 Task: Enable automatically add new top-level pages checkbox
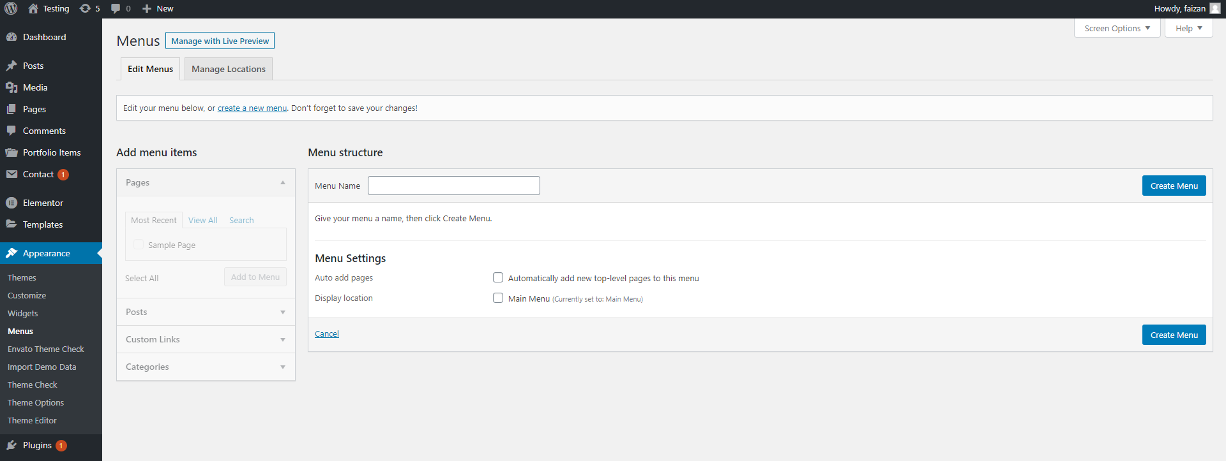[498, 277]
